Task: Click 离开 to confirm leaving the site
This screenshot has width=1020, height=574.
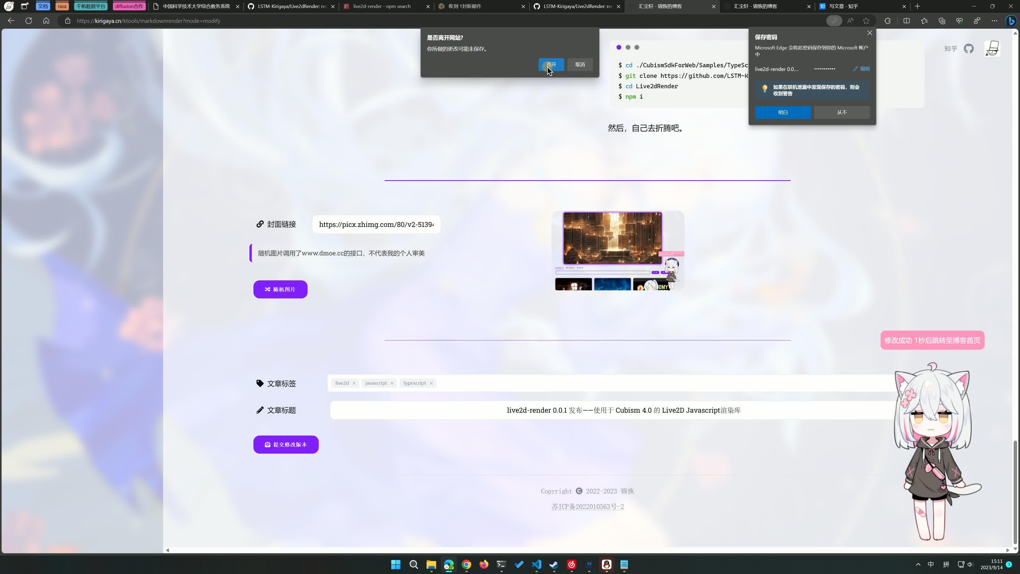Action: [551, 65]
